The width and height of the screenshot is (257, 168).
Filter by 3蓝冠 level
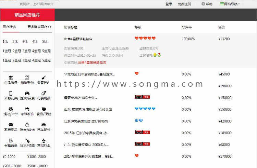(26, 51)
